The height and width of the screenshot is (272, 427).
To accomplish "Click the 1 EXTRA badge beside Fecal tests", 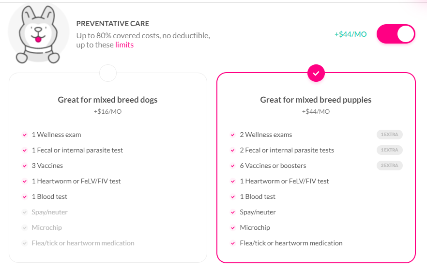I will [x=389, y=150].
